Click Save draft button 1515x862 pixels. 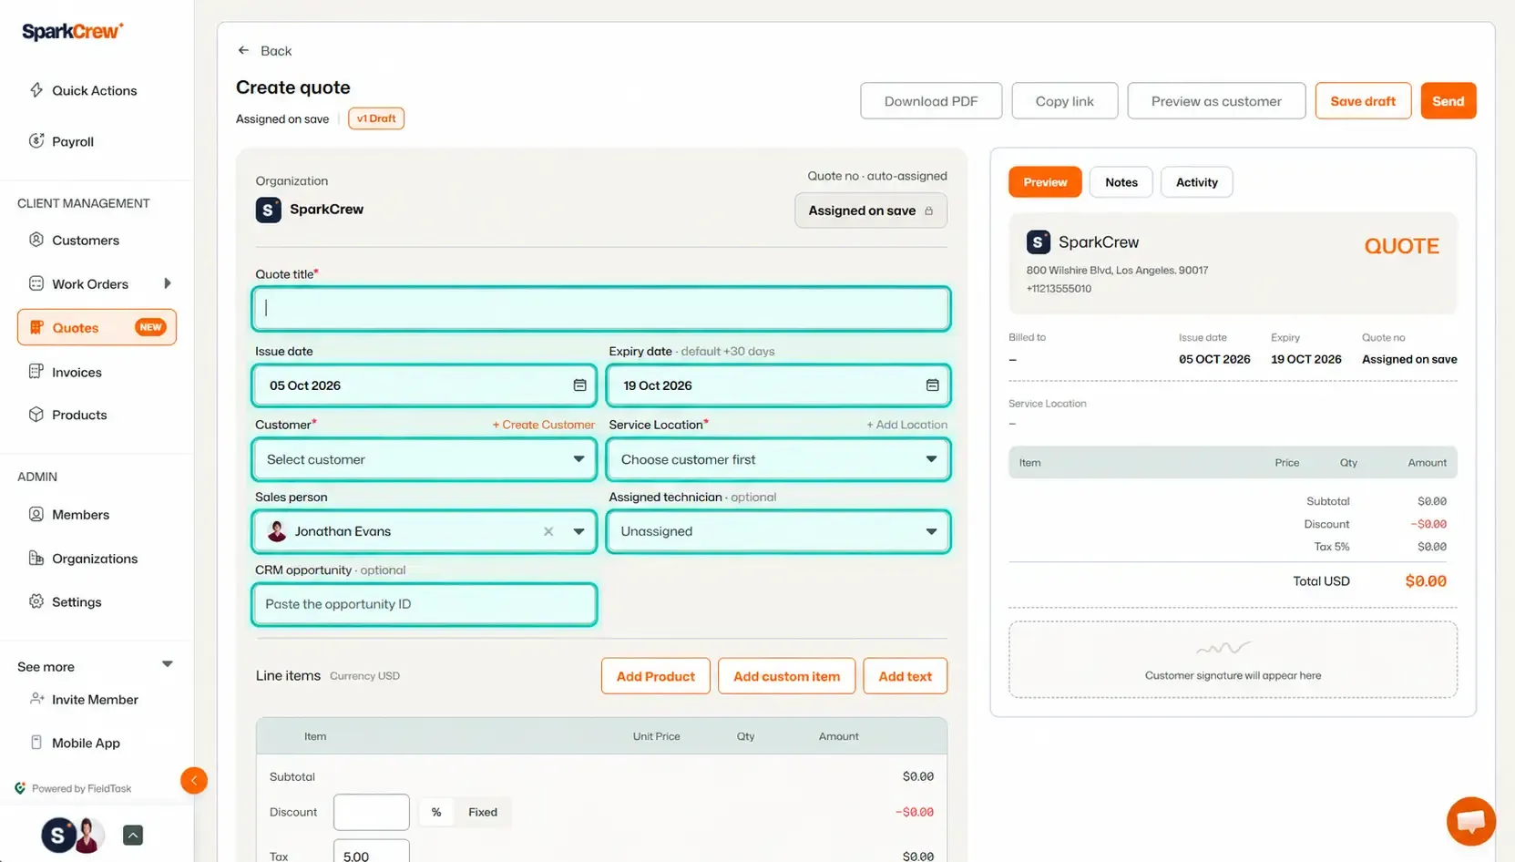tap(1363, 101)
